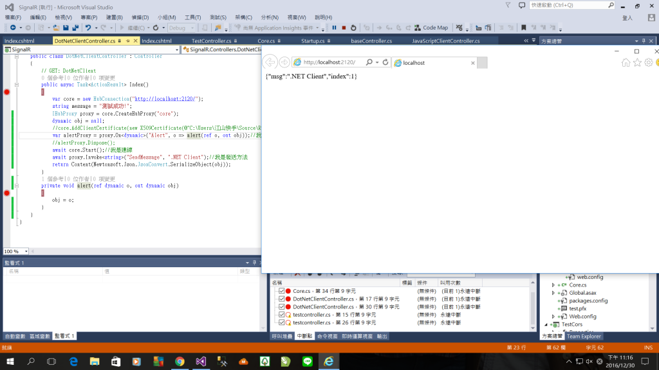The width and height of the screenshot is (659, 370).
Task: Uncheck the Core.cs line 34 breakpoint
Action: point(282,291)
